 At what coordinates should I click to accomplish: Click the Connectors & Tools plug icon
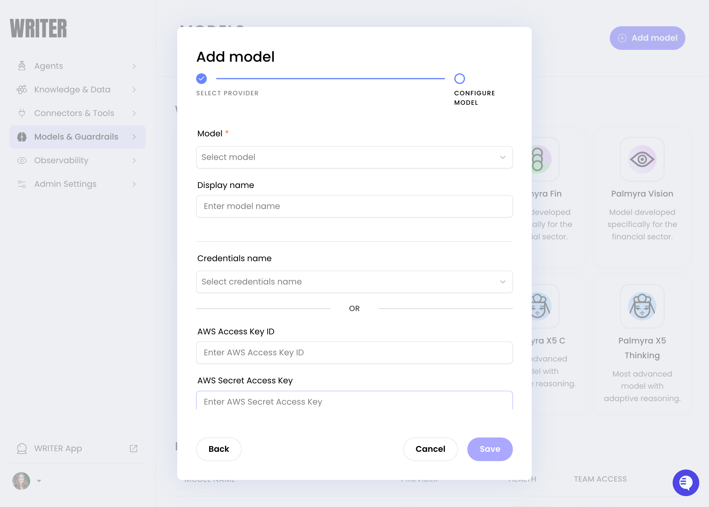point(22,113)
